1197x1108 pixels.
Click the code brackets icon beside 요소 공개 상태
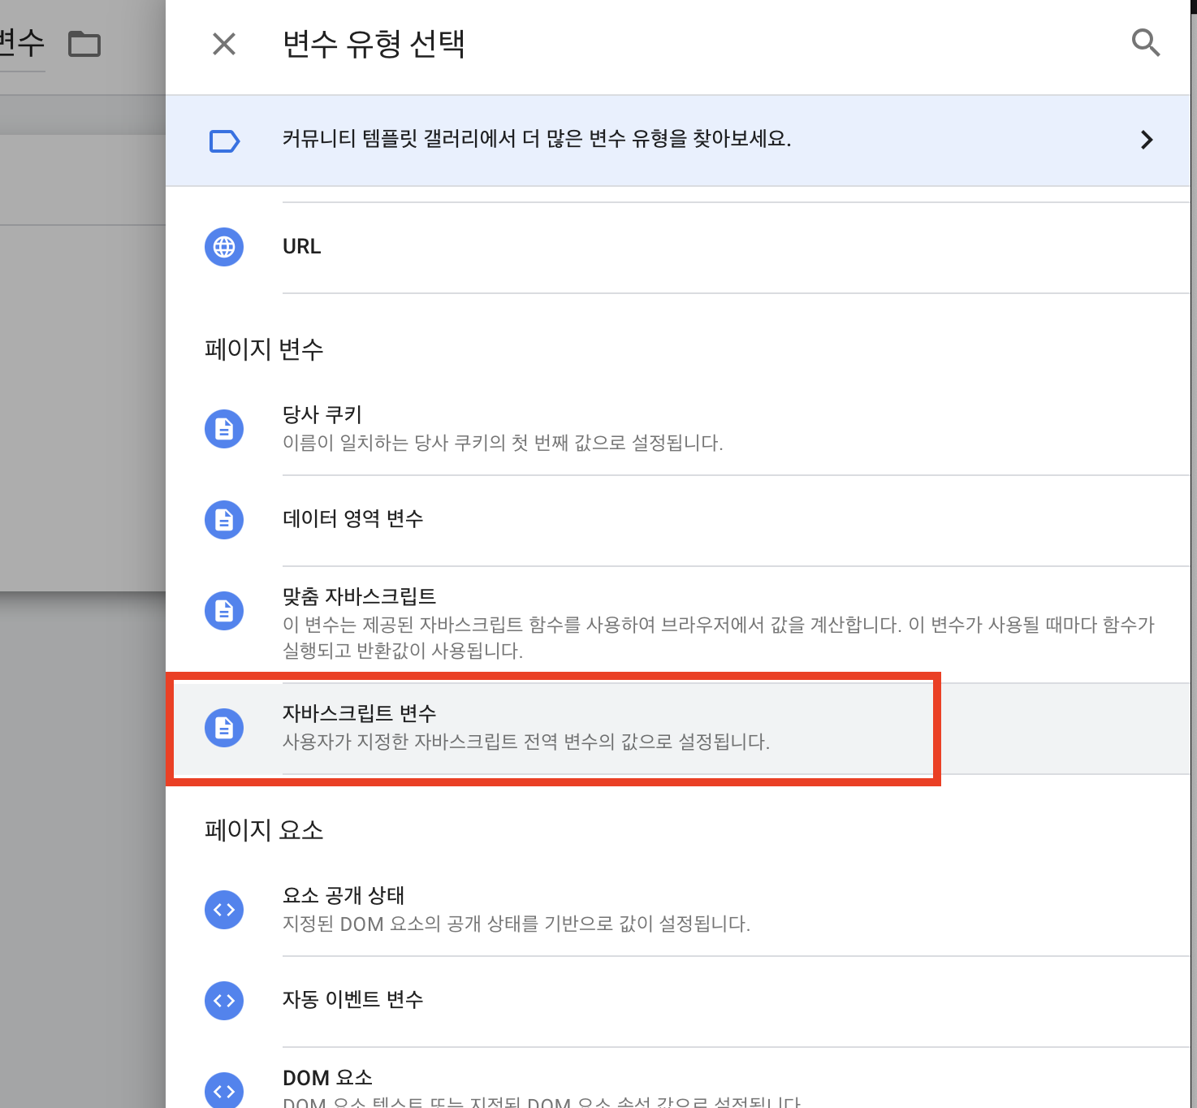(x=223, y=910)
